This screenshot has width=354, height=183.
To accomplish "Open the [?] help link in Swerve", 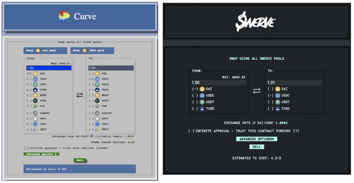I will 296,131.
